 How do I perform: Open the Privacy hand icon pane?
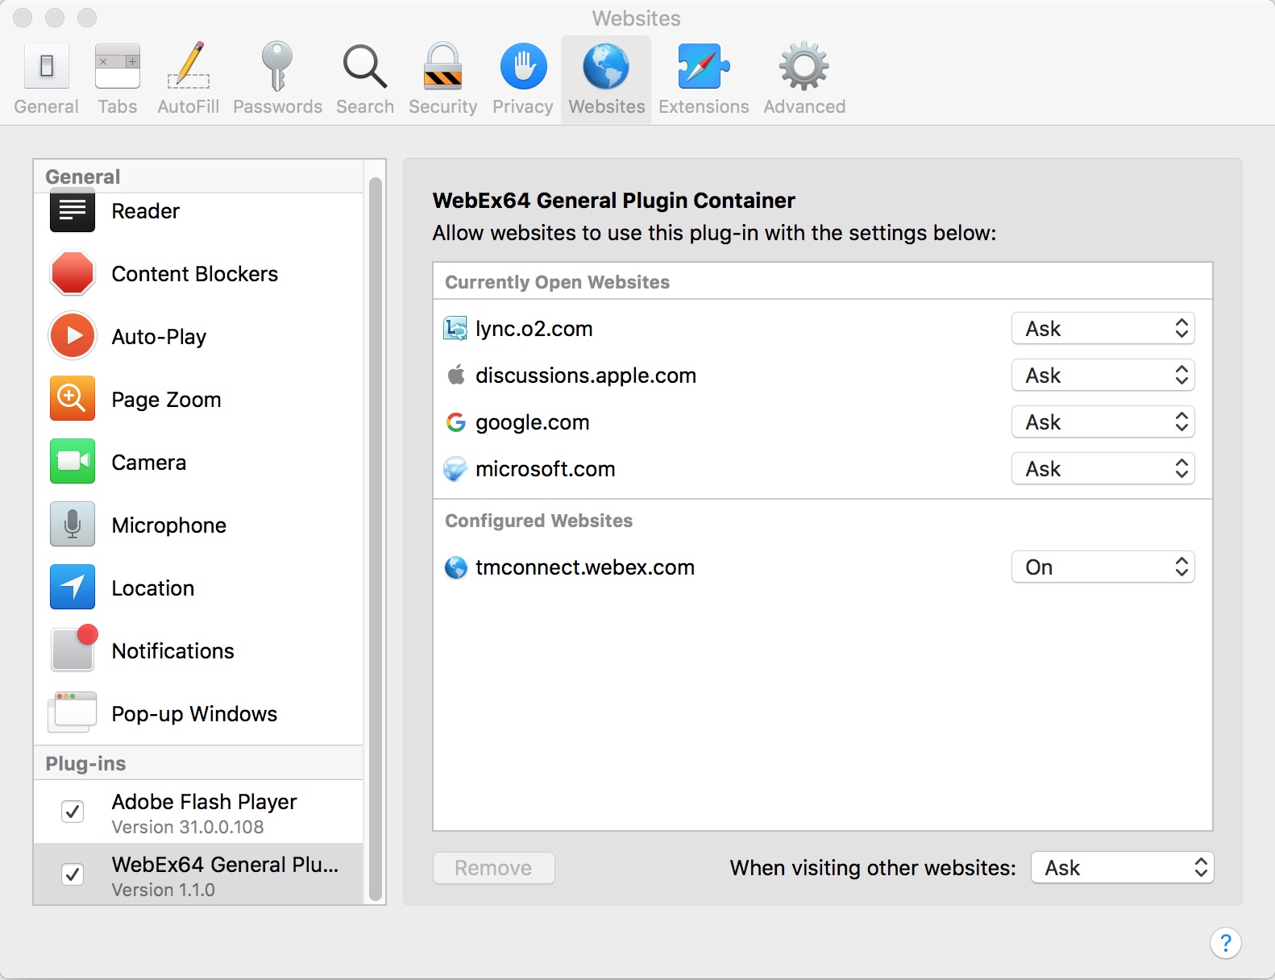[x=523, y=66]
